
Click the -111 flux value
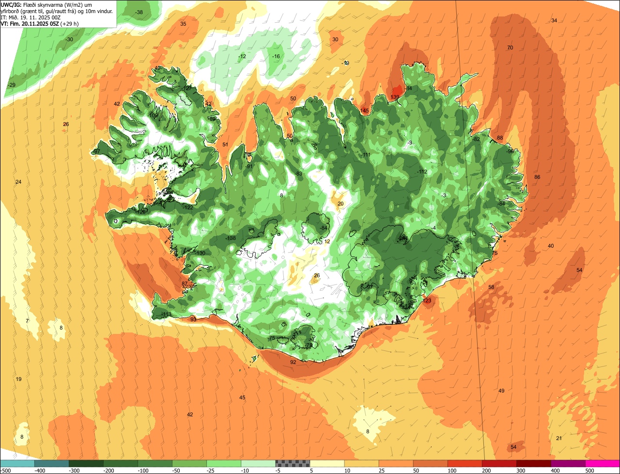(366, 155)
